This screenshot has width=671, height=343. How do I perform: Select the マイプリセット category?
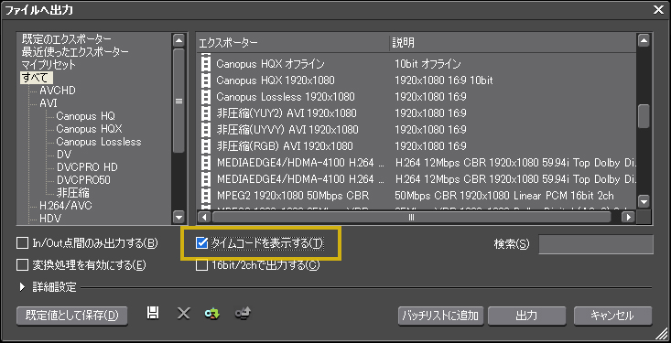[x=49, y=65]
